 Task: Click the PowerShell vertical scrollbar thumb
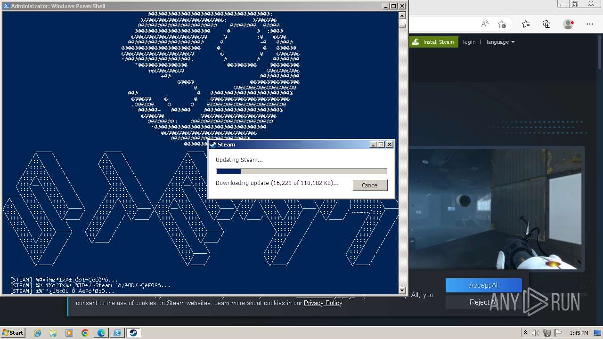[402, 25]
